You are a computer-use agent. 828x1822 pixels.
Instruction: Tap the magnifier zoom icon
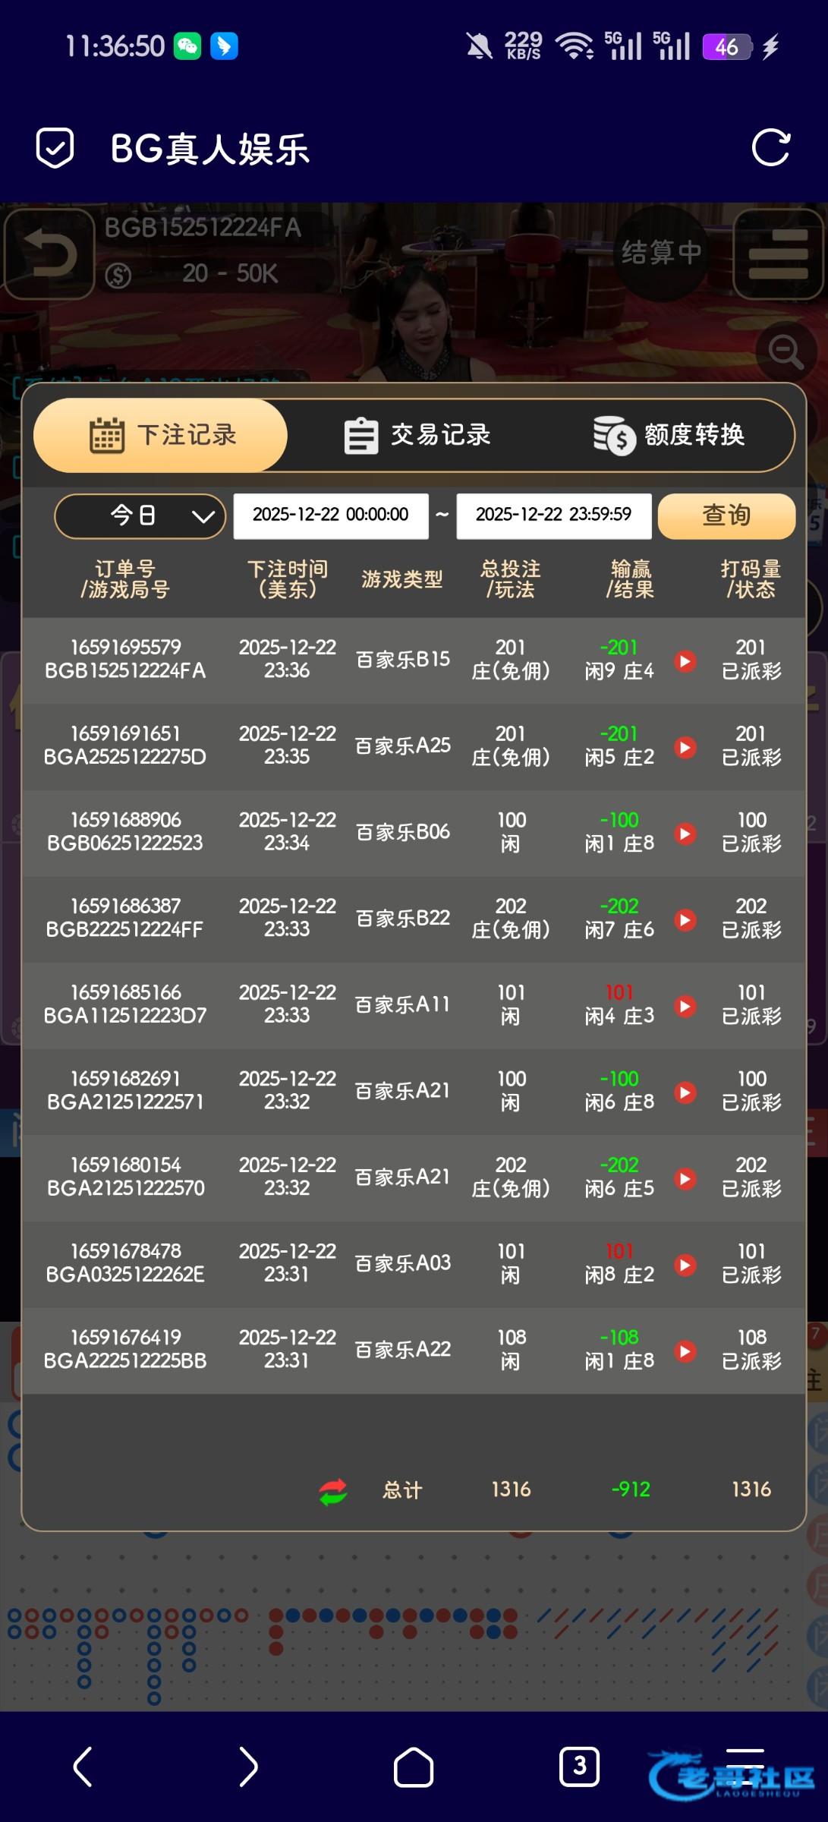point(785,351)
